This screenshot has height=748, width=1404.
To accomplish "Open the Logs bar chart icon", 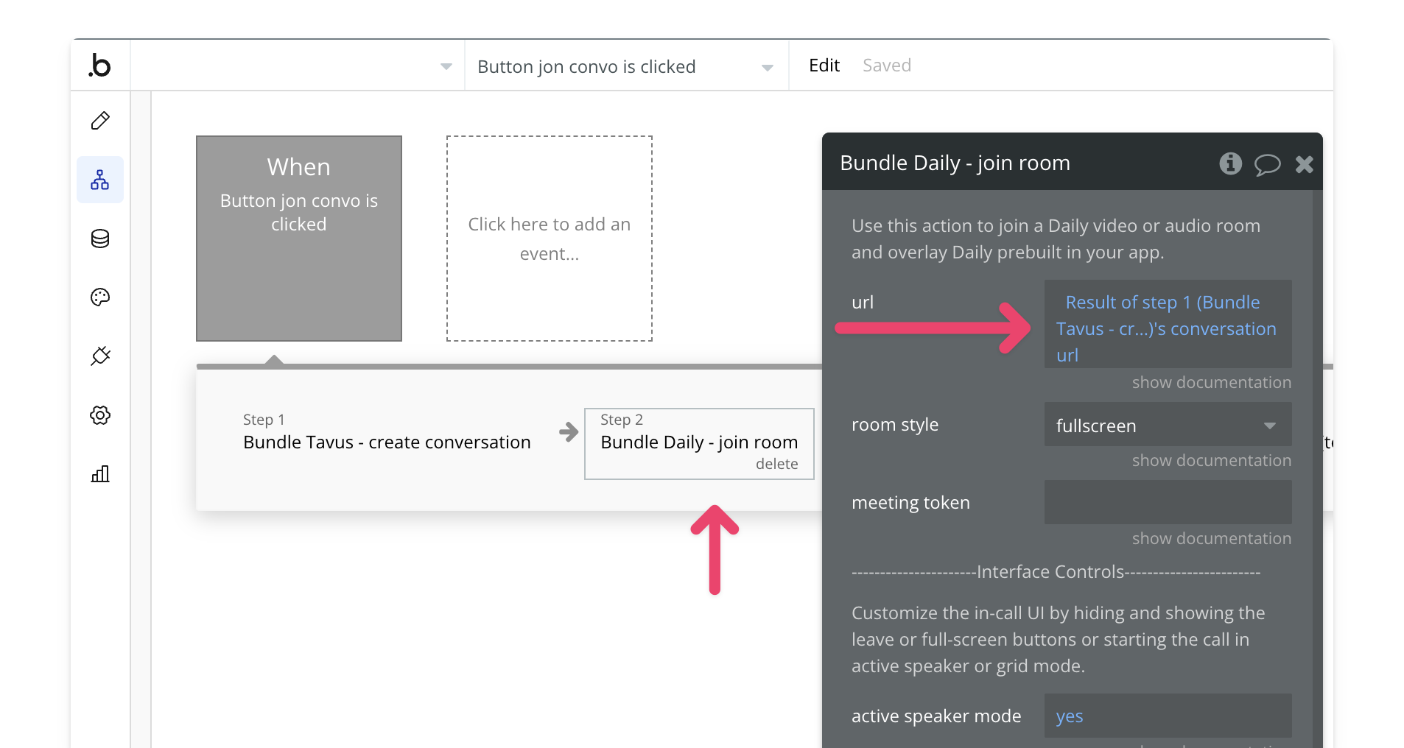I will 100,473.
